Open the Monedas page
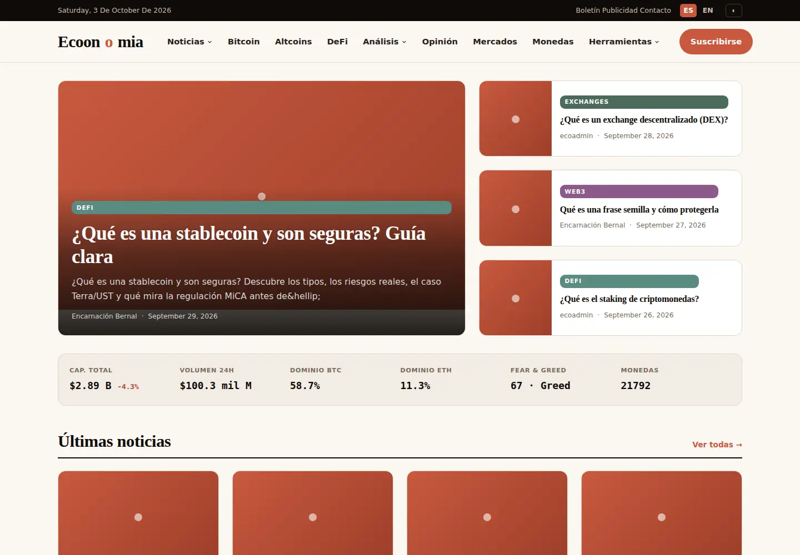Screen dimensions: 800x555 pos(553,42)
